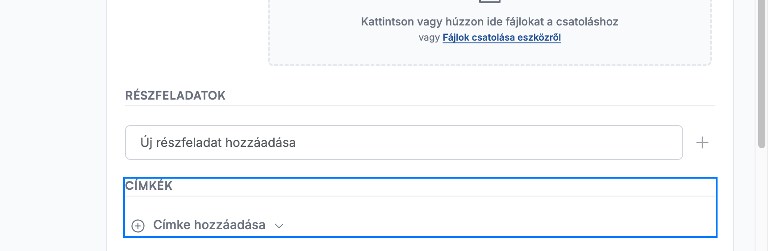Screen dimensions: 768x251
Task: Click the divider line under CÍMKÉK
Action: [x=420, y=196]
